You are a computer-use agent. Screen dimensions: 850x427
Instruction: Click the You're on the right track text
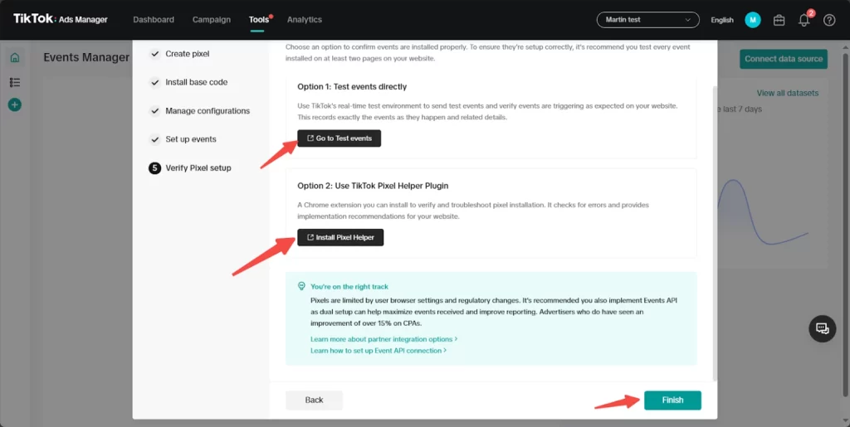tap(349, 287)
